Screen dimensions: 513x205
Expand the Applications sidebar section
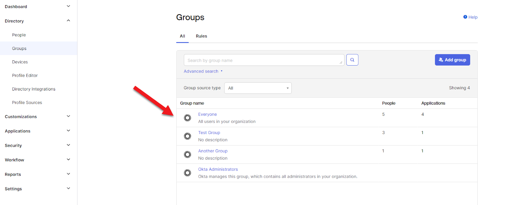click(68, 131)
